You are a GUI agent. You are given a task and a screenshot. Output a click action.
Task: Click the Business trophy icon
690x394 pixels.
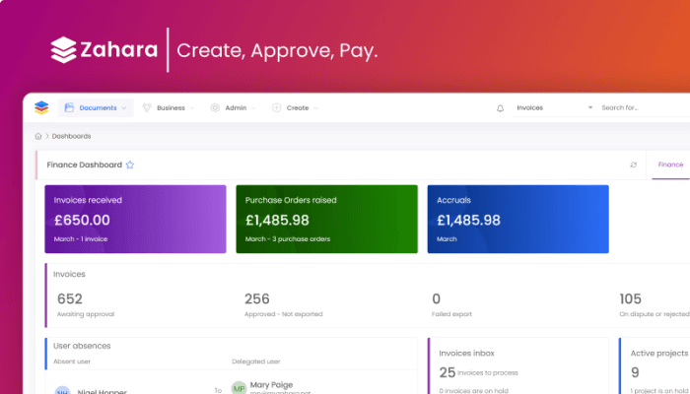[147, 107]
